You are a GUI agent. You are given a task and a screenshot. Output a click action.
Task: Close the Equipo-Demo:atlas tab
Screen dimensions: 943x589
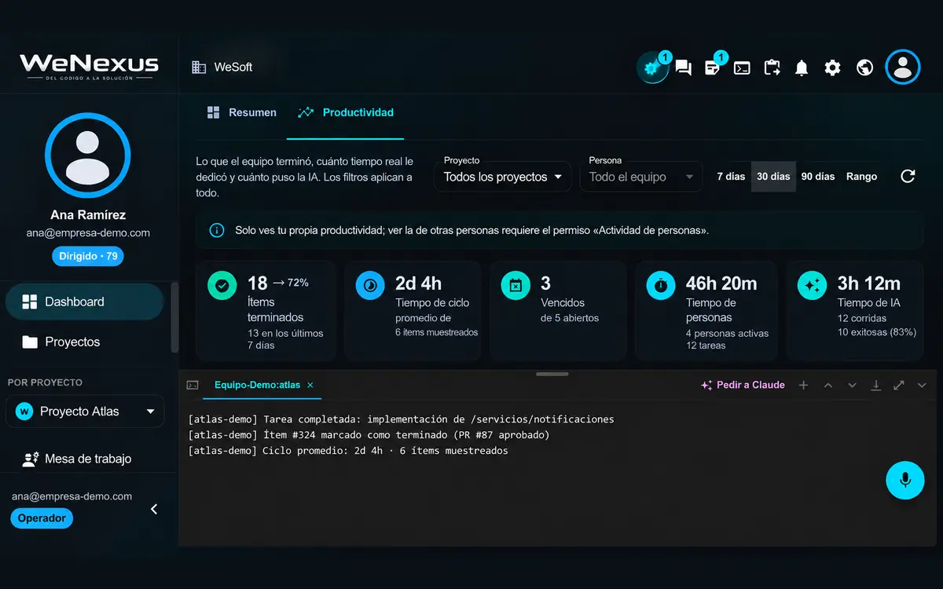(x=310, y=385)
